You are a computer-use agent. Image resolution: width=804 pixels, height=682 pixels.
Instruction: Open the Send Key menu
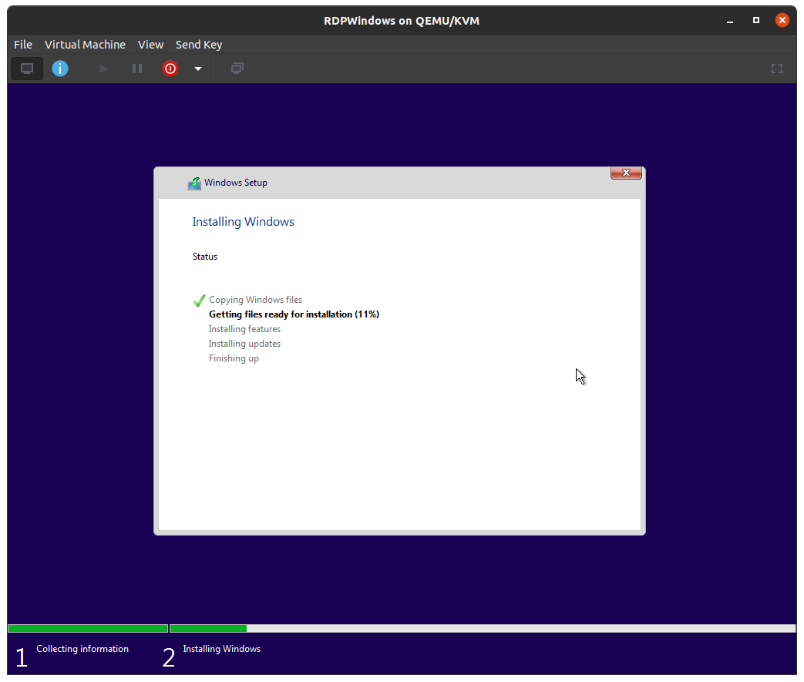pyautogui.click(x=199, y=45)
